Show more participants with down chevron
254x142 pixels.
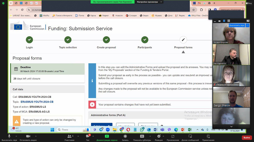231,127
